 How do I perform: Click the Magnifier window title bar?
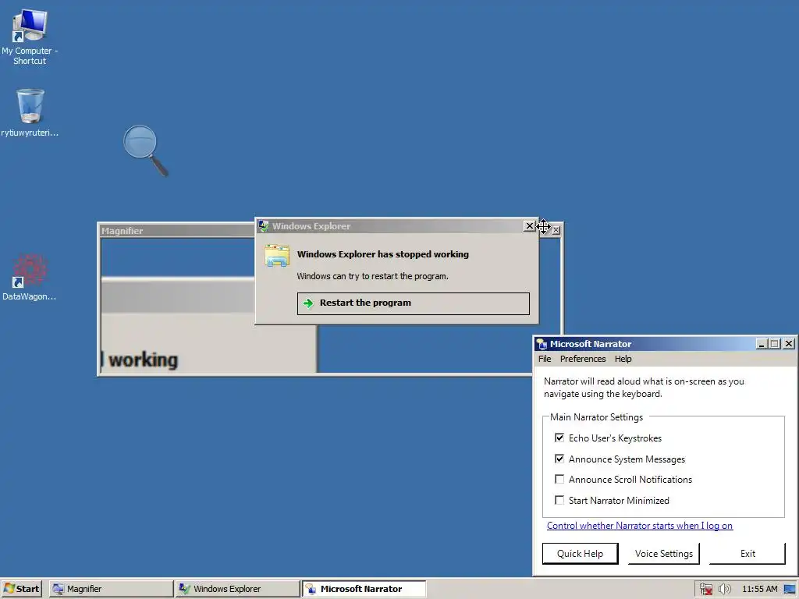point(177,231)
